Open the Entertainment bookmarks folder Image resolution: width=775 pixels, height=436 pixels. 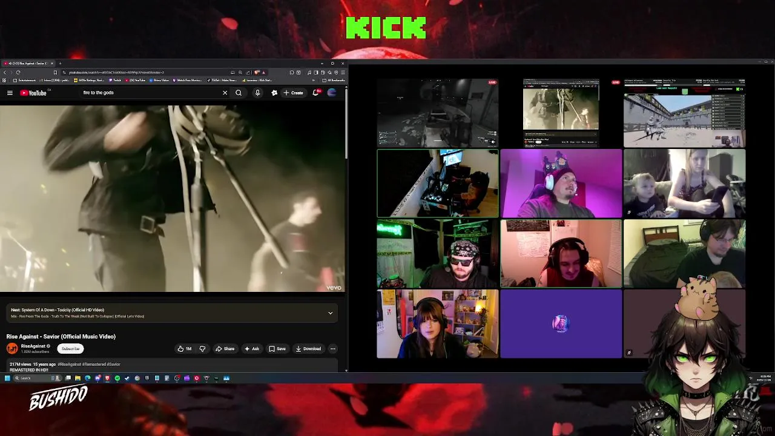coord(24,80)
